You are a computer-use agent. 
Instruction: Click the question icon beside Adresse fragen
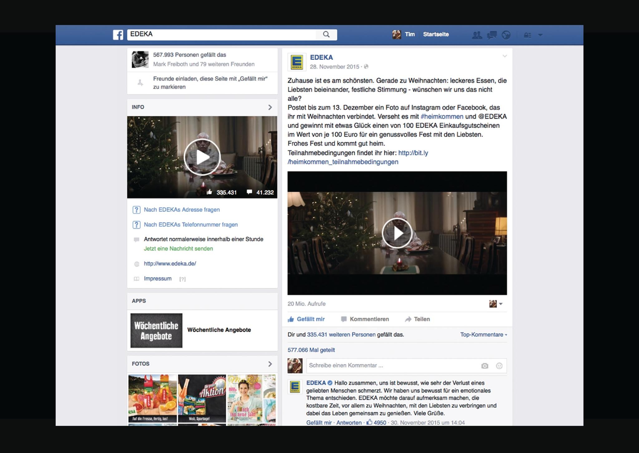coord(136,210)
